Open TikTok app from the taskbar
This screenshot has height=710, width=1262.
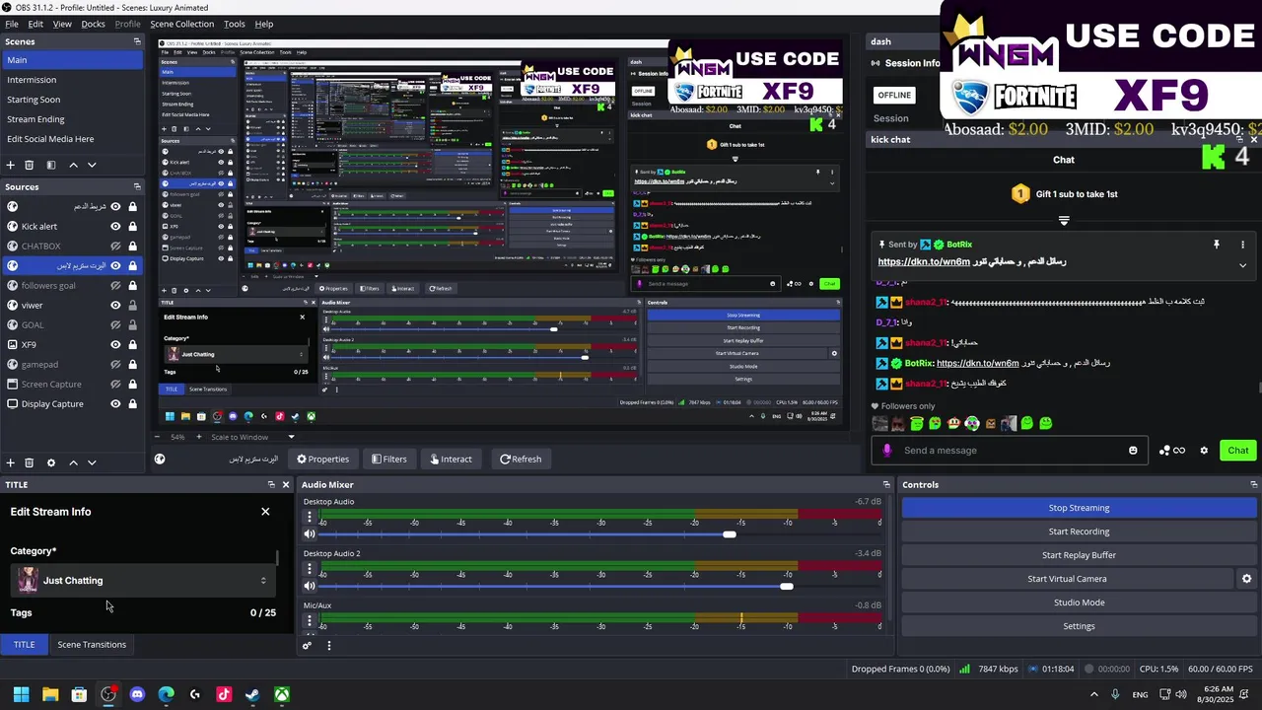(x=224, y=694)
